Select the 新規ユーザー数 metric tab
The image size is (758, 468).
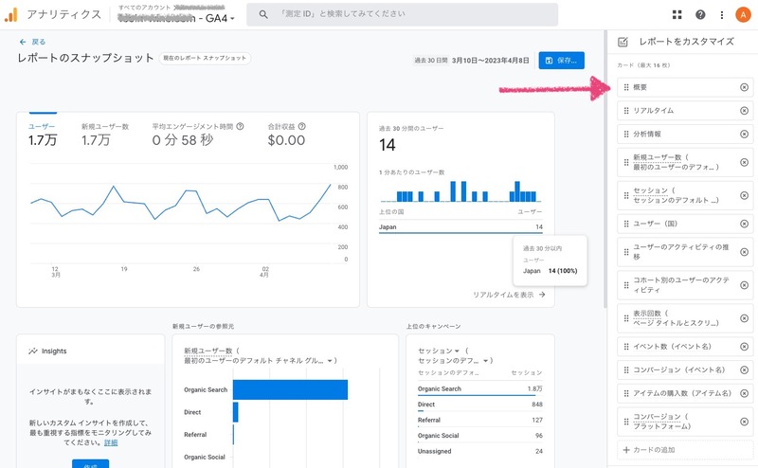(105, 135)
